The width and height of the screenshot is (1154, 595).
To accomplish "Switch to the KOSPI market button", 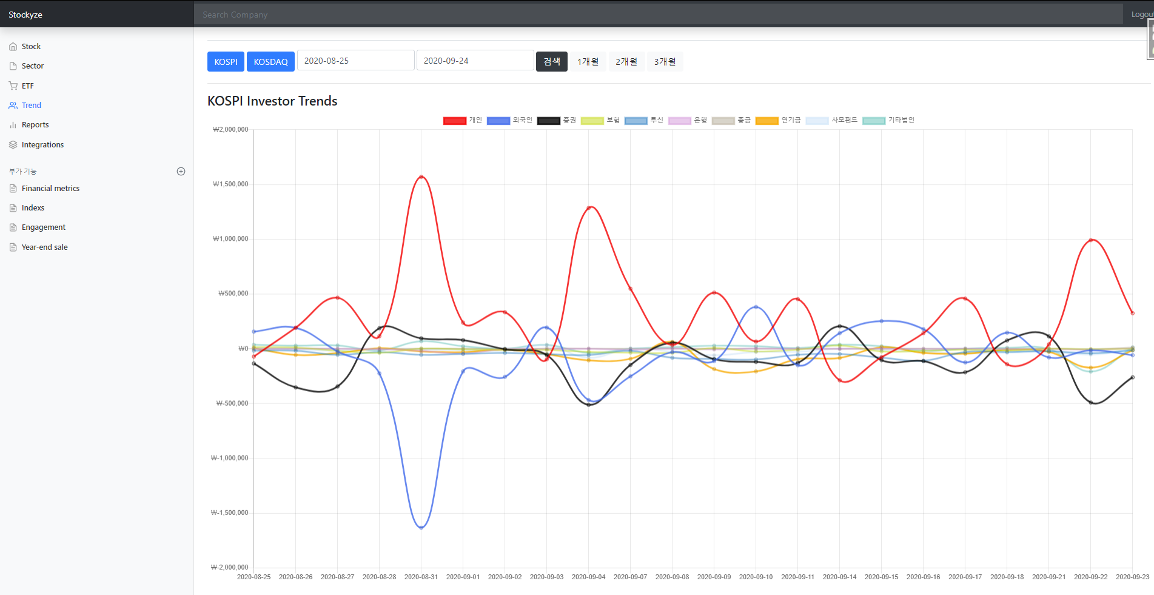I will (226, 62).
